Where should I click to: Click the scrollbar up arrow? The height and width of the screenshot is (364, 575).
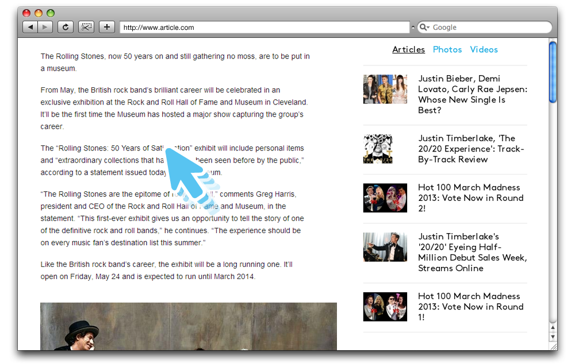point(553,327)
